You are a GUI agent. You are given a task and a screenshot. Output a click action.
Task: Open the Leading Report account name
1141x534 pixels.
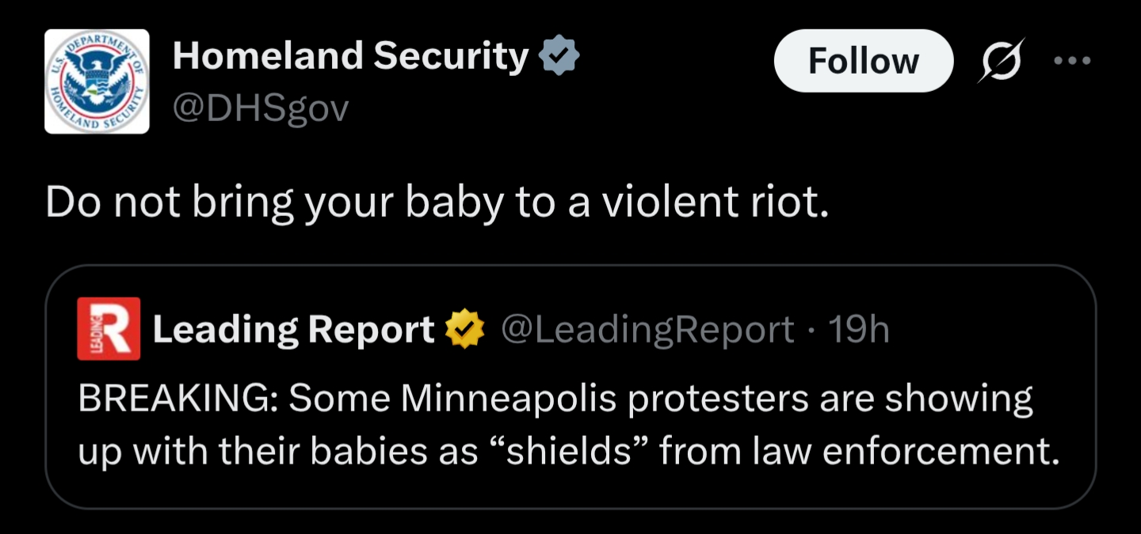point(293,330)
